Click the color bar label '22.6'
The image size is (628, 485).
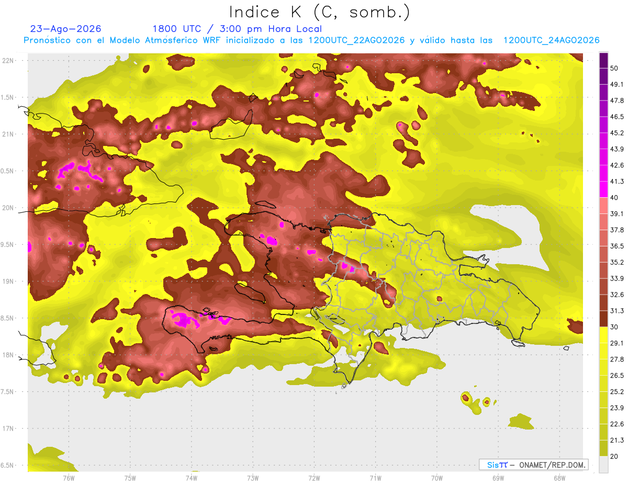click(x=616, y=424)
